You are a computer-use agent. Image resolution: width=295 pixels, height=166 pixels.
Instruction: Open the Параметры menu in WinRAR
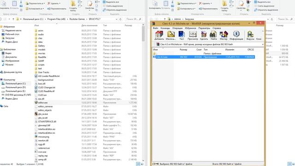[204, 28]
